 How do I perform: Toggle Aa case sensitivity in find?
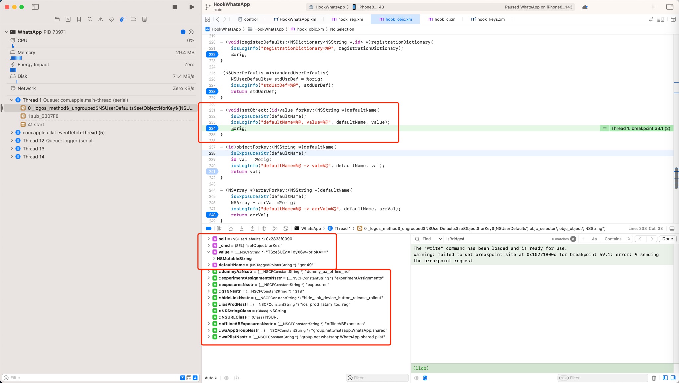[x=594, y=239]
